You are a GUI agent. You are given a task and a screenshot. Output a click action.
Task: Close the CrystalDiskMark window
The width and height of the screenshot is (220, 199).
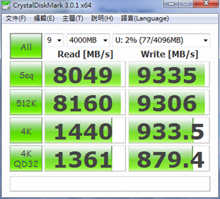click(x=206, y=4)
